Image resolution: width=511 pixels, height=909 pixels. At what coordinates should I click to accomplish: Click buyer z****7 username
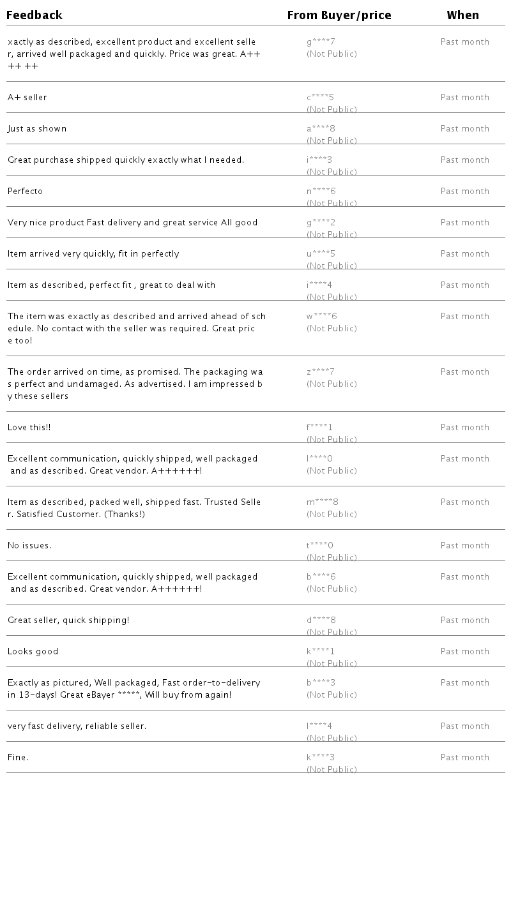321,372
